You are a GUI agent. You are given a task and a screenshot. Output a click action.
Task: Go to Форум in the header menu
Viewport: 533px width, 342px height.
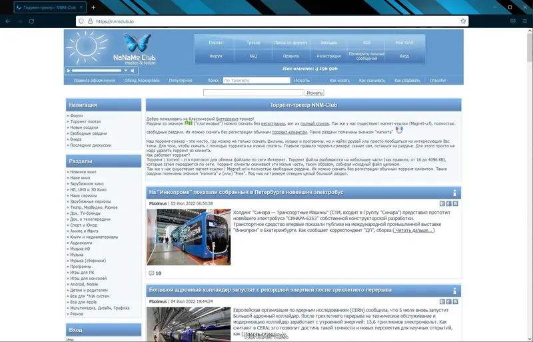215,56
